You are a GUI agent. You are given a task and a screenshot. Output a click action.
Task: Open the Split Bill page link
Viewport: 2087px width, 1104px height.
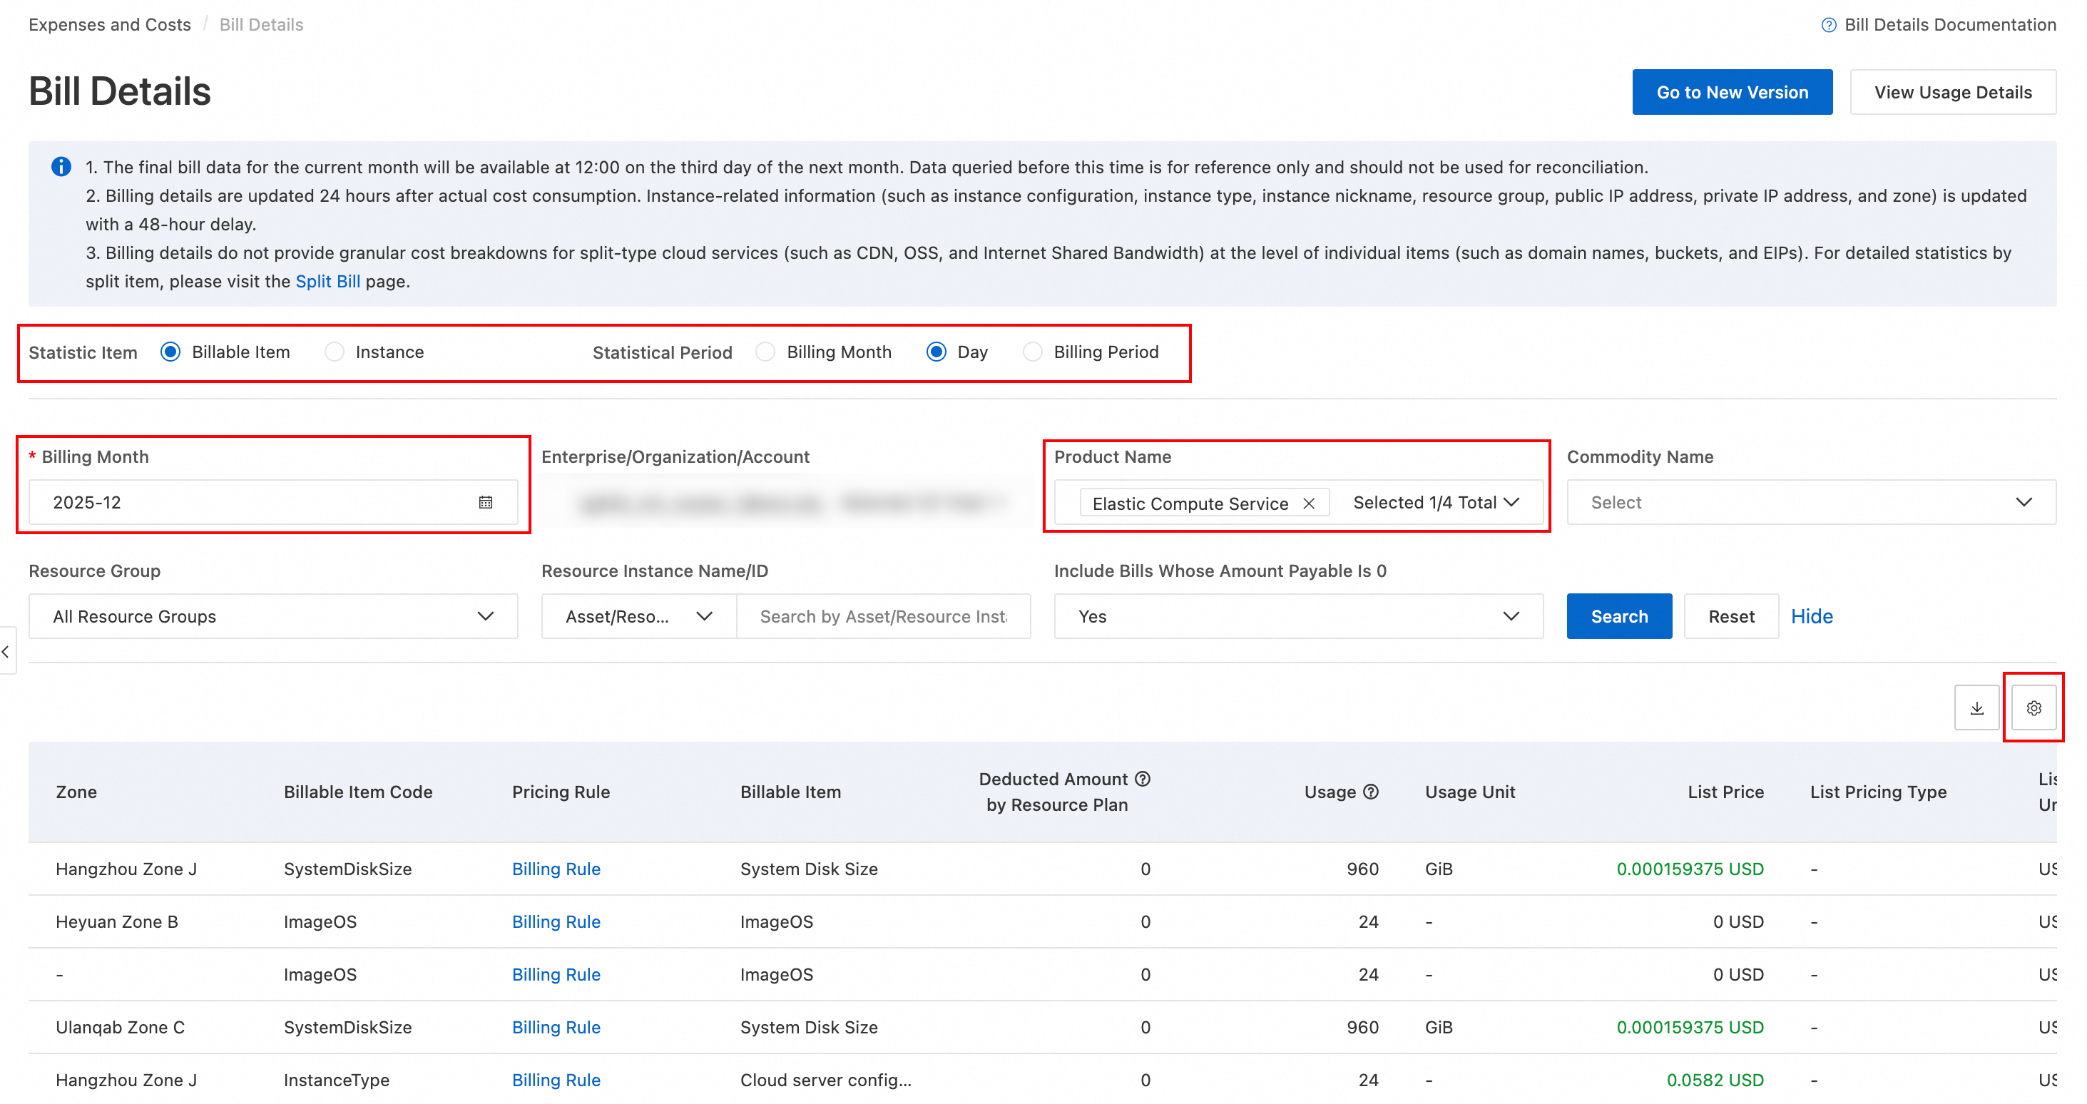coord(327,281)
